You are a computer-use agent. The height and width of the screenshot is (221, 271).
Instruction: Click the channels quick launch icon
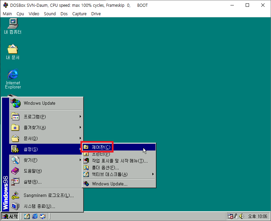(x=43, y=216)
